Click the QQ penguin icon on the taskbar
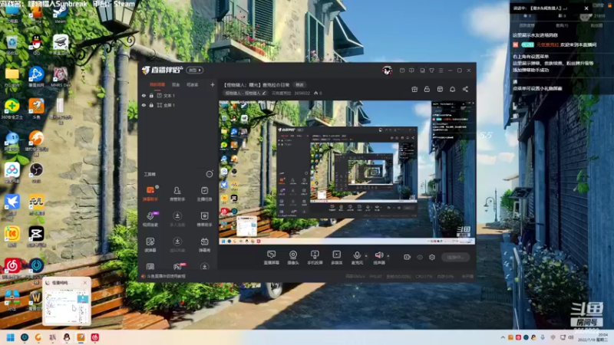This screenshot has height=345, width=614. (67, 337)
